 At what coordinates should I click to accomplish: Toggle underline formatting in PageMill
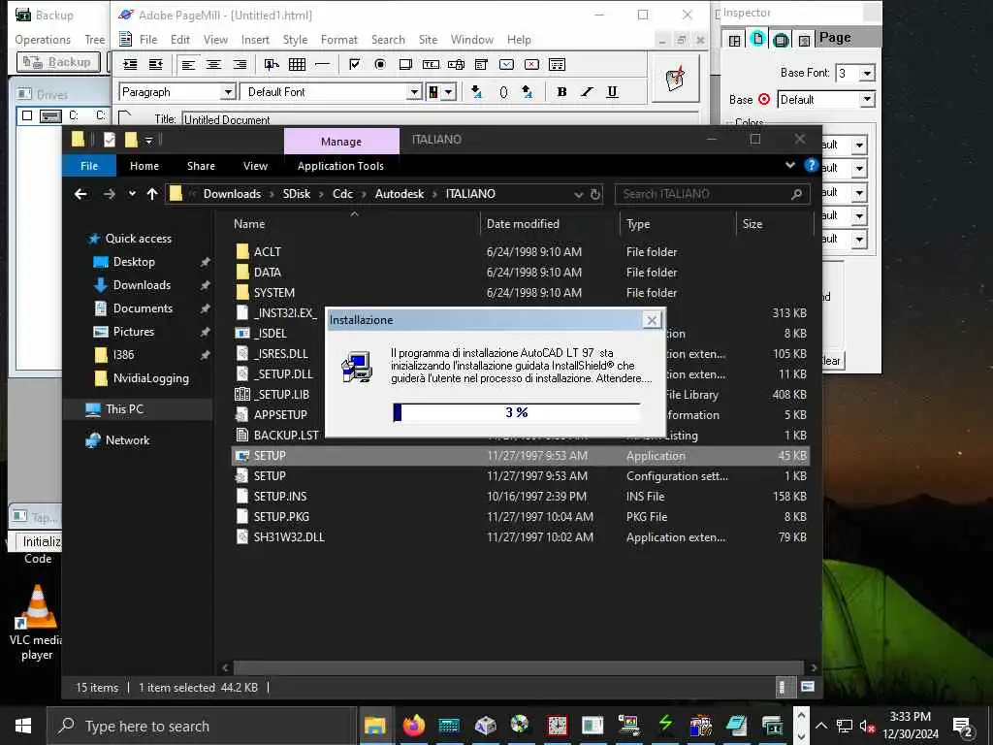pos(613,92)
